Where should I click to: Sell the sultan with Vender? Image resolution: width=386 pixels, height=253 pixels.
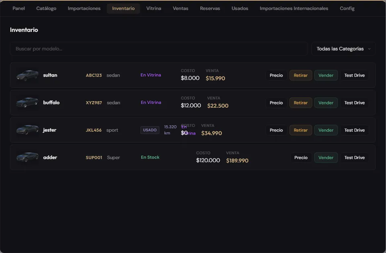(326, 75)
